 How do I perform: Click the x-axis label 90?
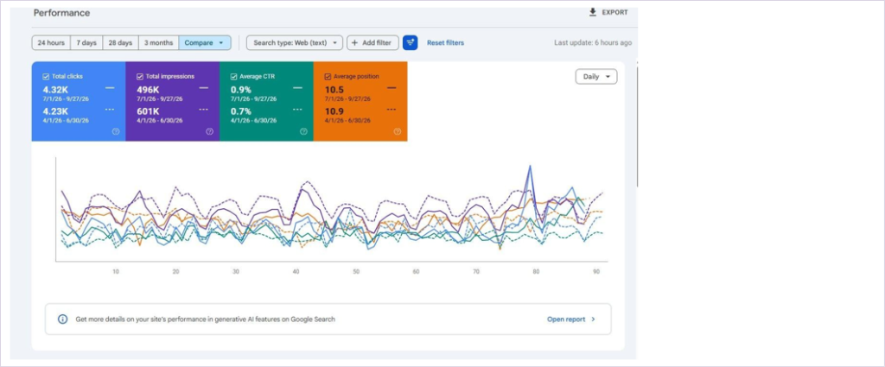[x=596, y=272]
